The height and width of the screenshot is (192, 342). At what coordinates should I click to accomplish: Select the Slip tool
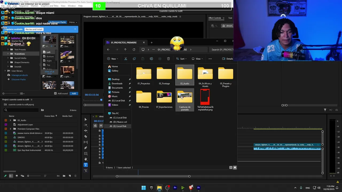85,142
